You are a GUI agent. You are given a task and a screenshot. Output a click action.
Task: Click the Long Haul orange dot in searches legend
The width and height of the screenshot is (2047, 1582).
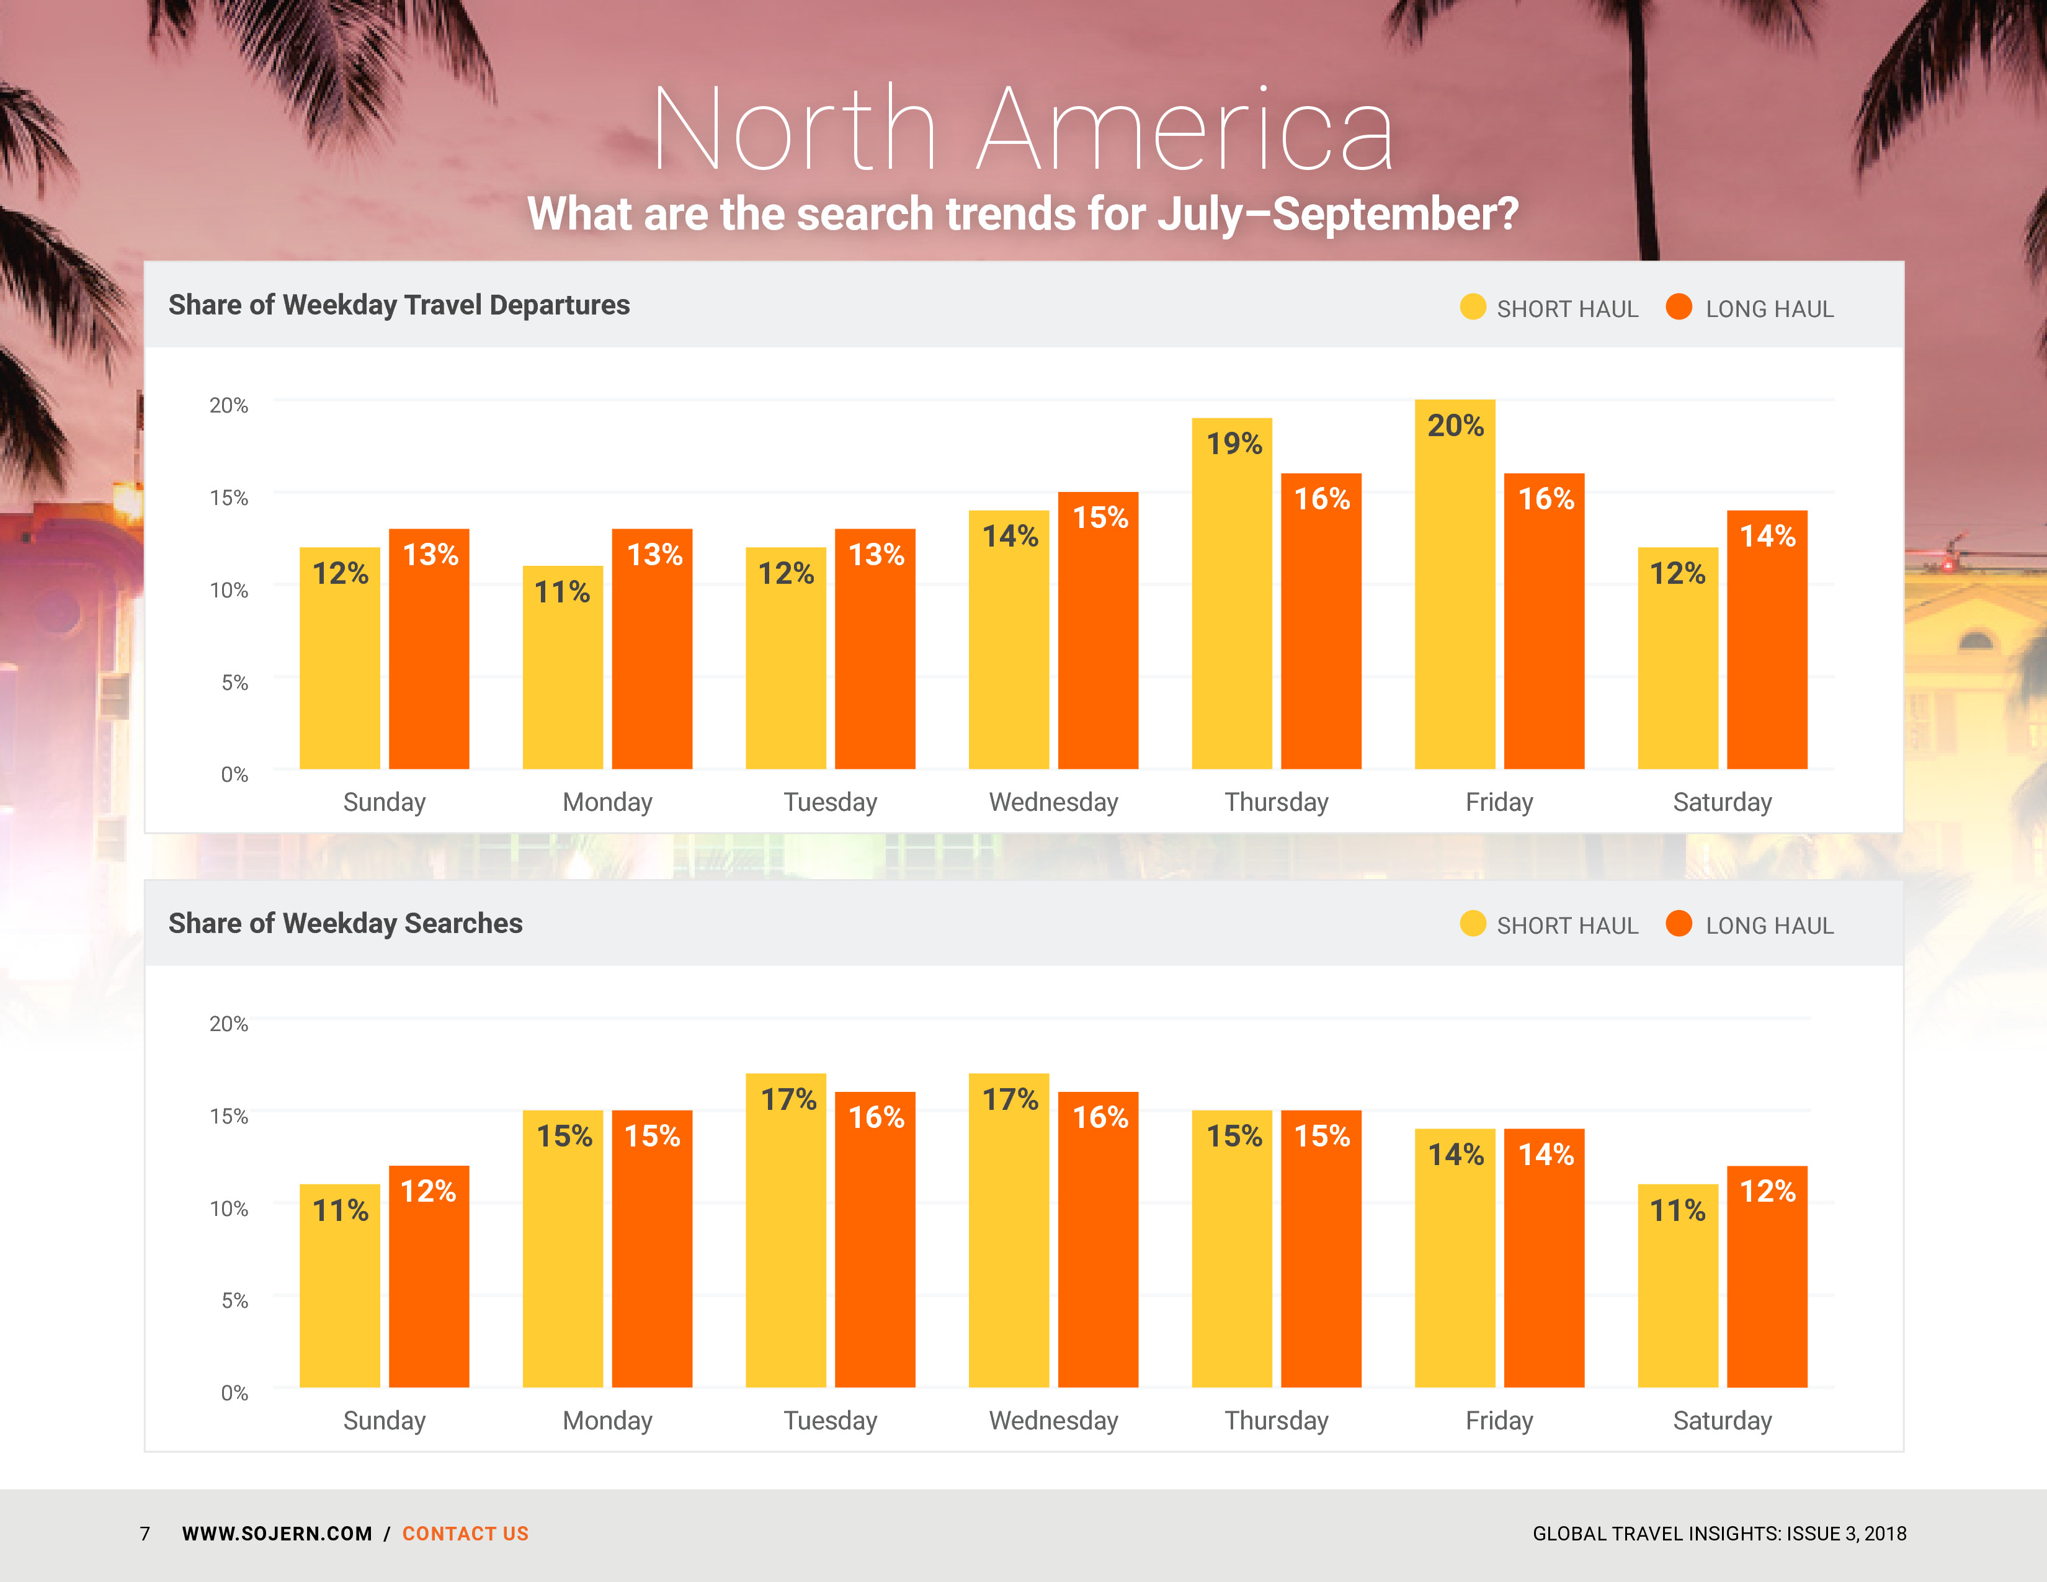point(1679,924)
